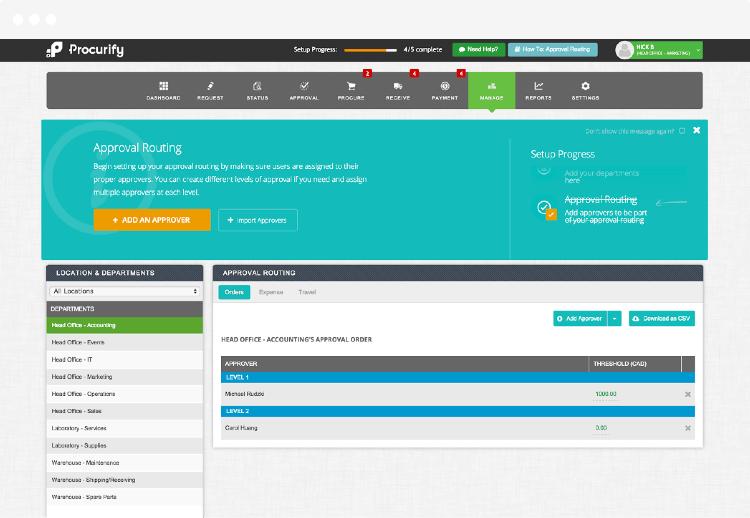Click Nick B's profile avatar
This screenshot has width=750, height=518.
coord(625,50)
